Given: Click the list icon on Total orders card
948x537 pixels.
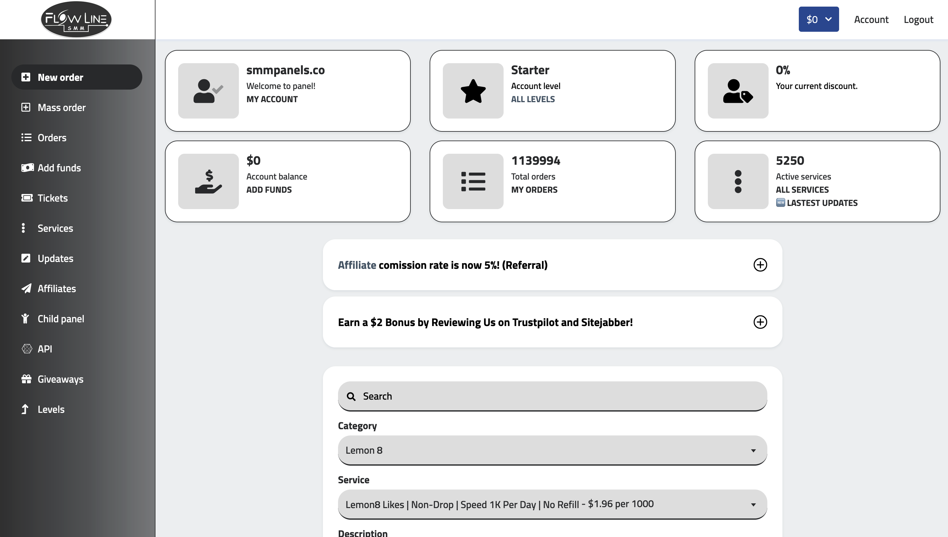Looking at the screenshot, I should pos(473,181).
